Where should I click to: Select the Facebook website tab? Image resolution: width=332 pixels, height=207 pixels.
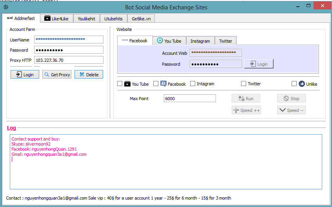(135, 41)
